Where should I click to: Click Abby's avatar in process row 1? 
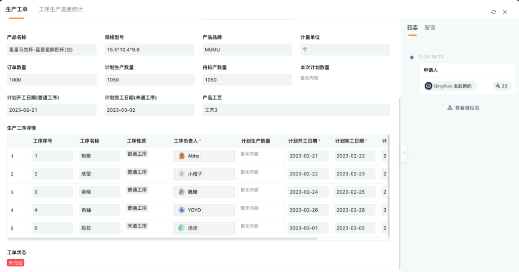pyautogui.click(x=181, y=156)
